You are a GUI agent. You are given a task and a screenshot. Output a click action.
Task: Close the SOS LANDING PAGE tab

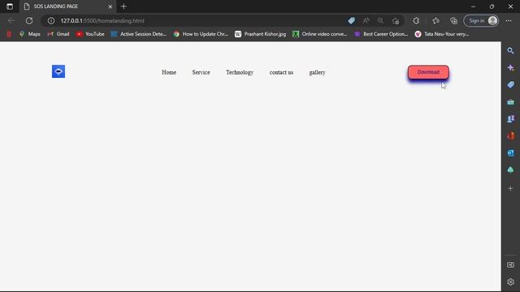[110, 6]
